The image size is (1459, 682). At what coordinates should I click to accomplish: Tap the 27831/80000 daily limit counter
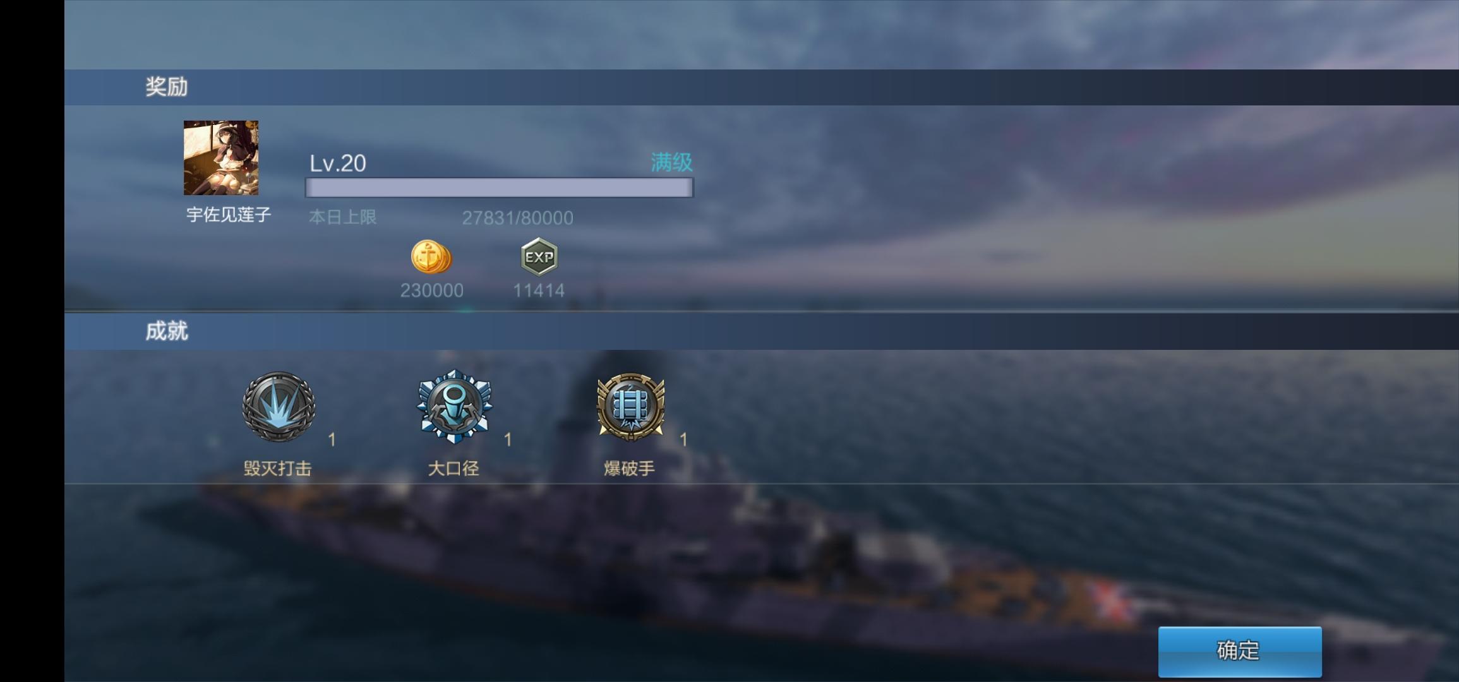click(x=518, y=218)
